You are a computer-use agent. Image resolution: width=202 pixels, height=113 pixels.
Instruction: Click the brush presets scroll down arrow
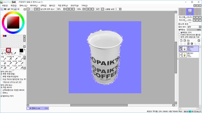[24, 68]
